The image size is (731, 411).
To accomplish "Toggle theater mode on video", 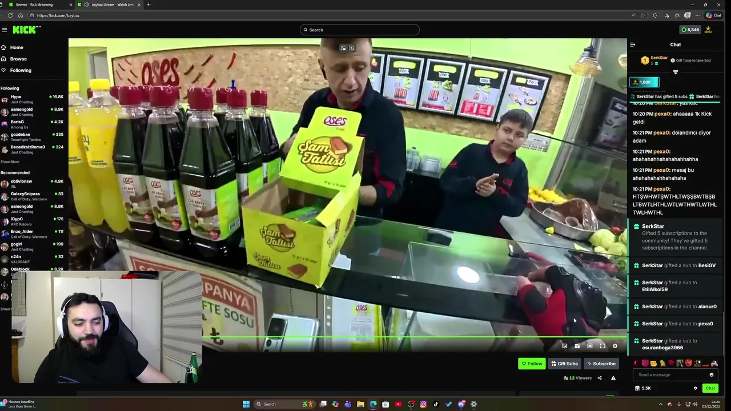I will (589, 346).
